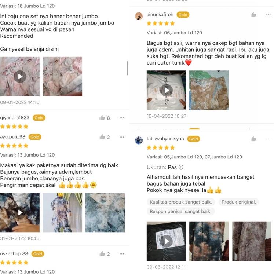Click the info icon beside Ukuran: Pas
The image size is (274, 274).
tap(181, 167)
